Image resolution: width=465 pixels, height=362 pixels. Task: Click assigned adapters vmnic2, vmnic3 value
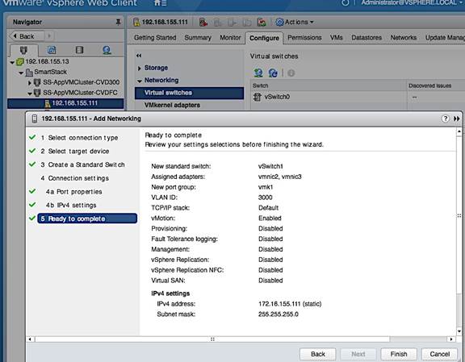pos(279,177)
